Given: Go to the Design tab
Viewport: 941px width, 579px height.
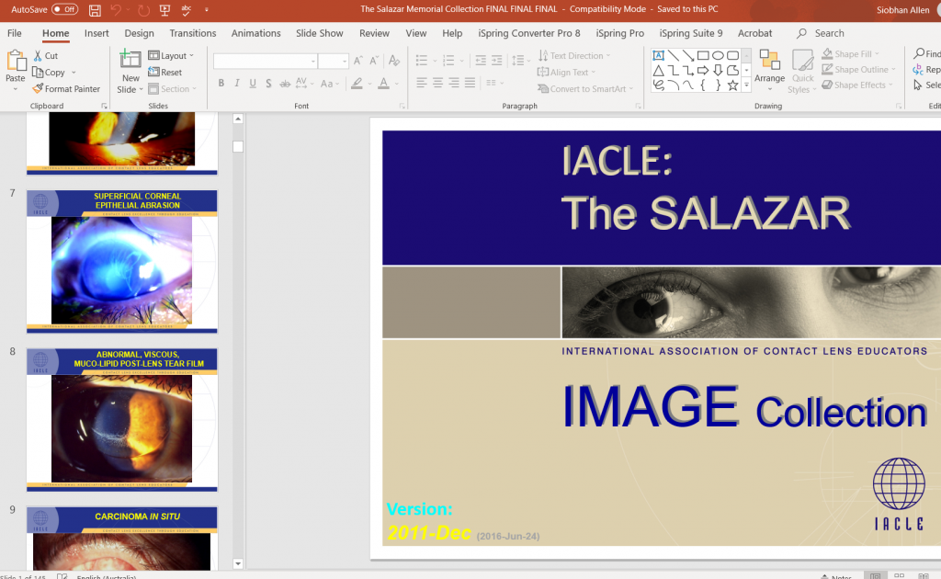Looking at the screenshot, I should (140, 34).
